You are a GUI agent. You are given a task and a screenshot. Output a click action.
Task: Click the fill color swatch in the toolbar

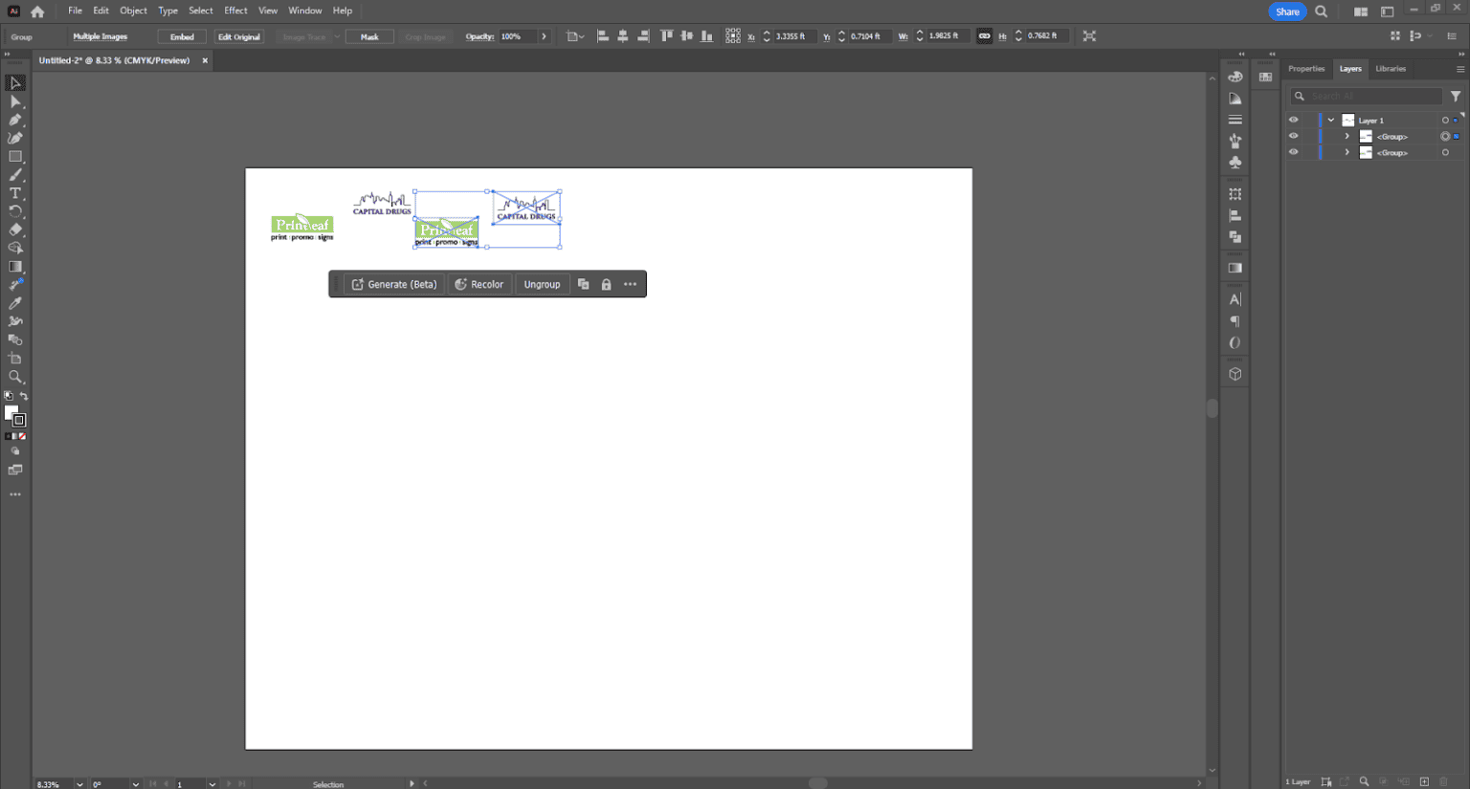coord(11,412)
